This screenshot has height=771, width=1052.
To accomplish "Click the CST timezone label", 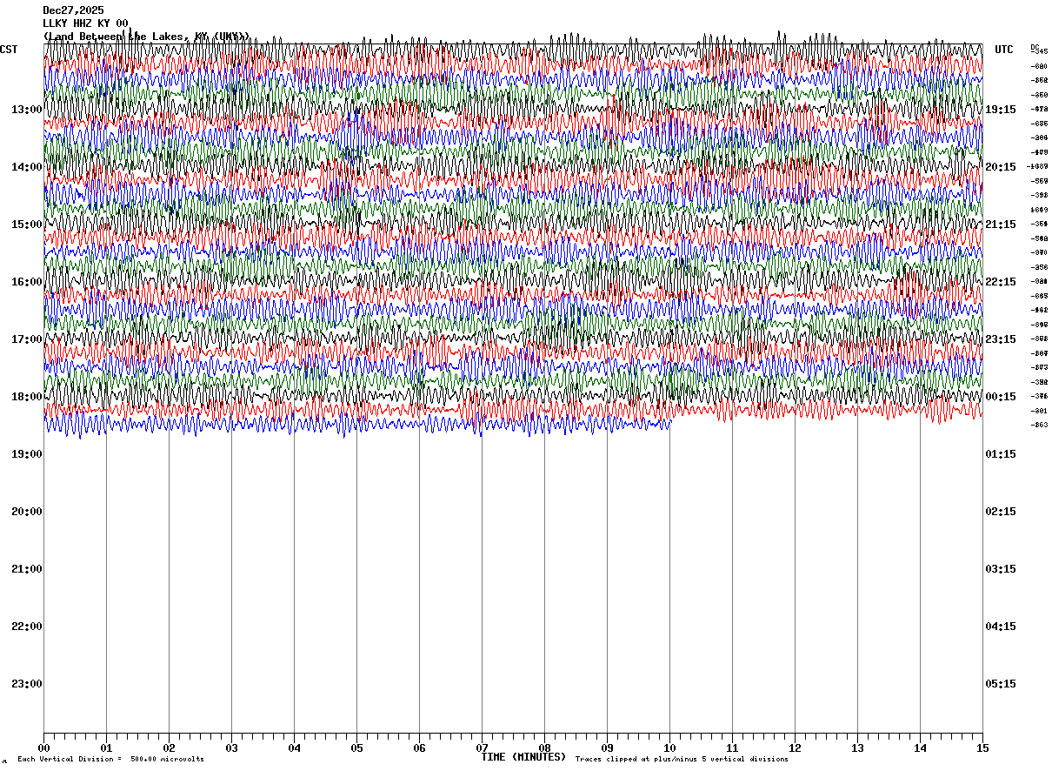I will (x=10, y=50).
